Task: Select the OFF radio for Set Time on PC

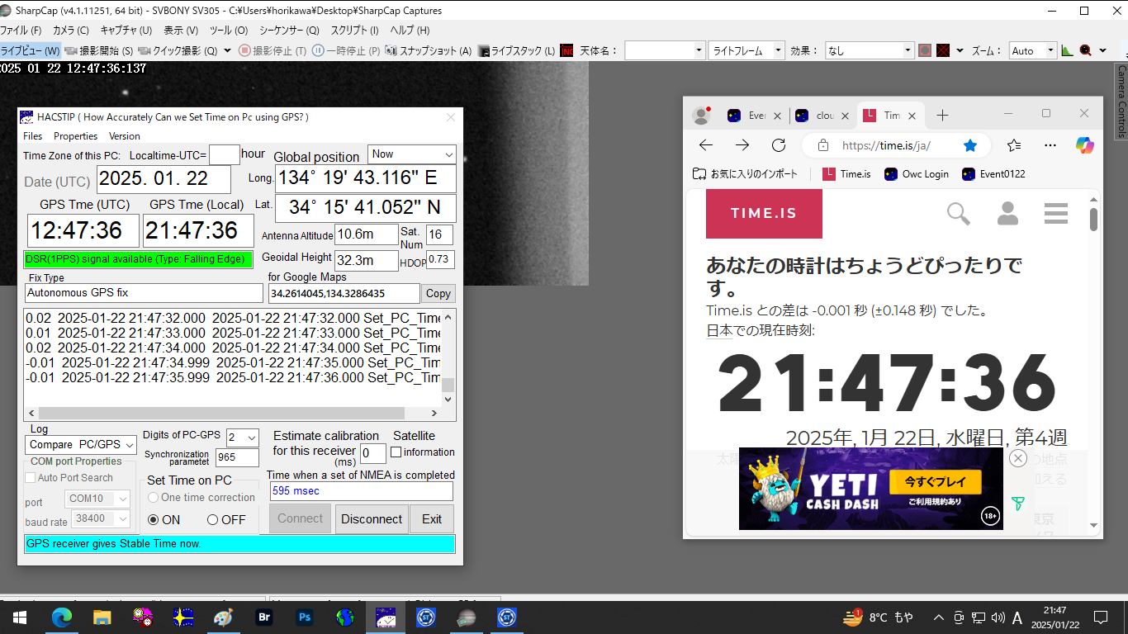Action: point(213,520)
